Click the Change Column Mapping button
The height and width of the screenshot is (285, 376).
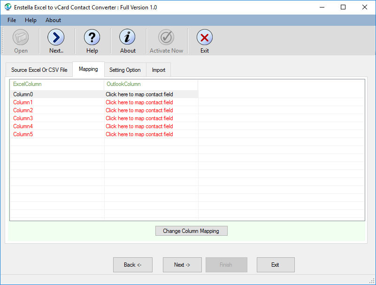(191, 231)
